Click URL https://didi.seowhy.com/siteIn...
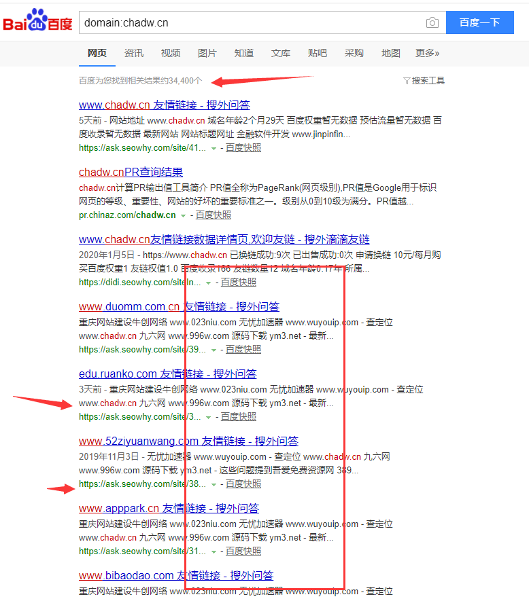The image size is (529, 599). [x=139, y=283]
